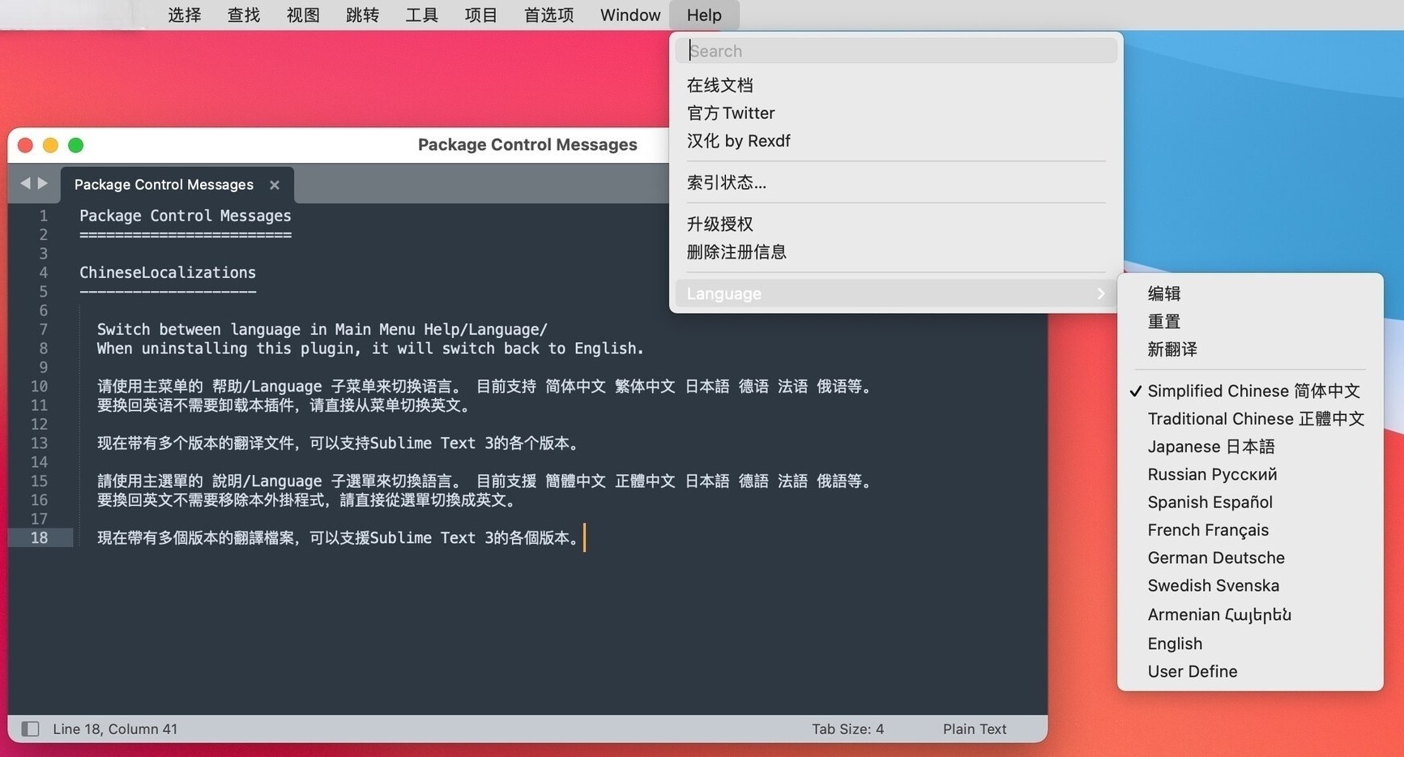Click the line starting 請使用主選單的
Viewport: 1404px width, 757px height.
484,481
